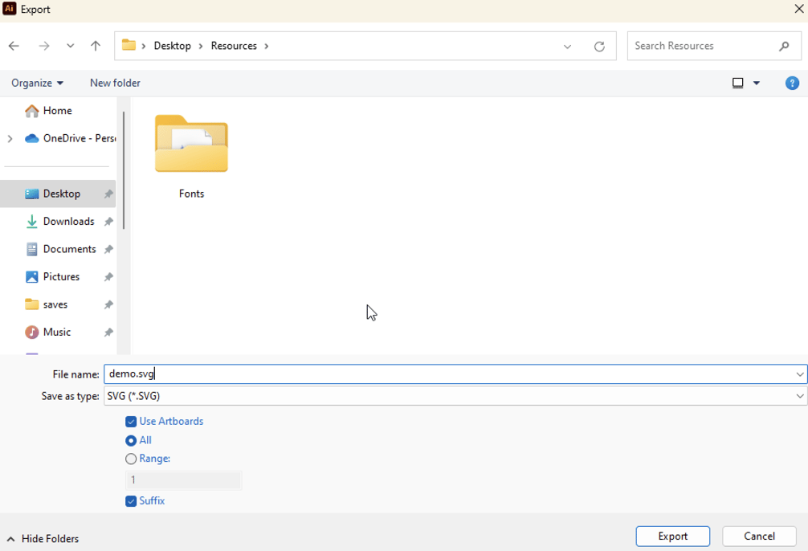This screenshot has height=551, width=808.
Task: Refresh the Resources folder view
Action: [599, 46]
